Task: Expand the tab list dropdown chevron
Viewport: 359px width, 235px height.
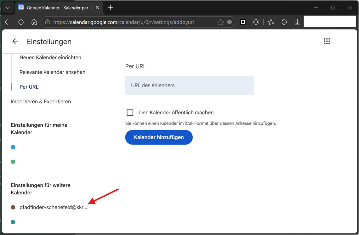Action: (x=8, y=8)
